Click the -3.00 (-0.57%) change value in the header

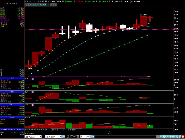tap(132, 1)
